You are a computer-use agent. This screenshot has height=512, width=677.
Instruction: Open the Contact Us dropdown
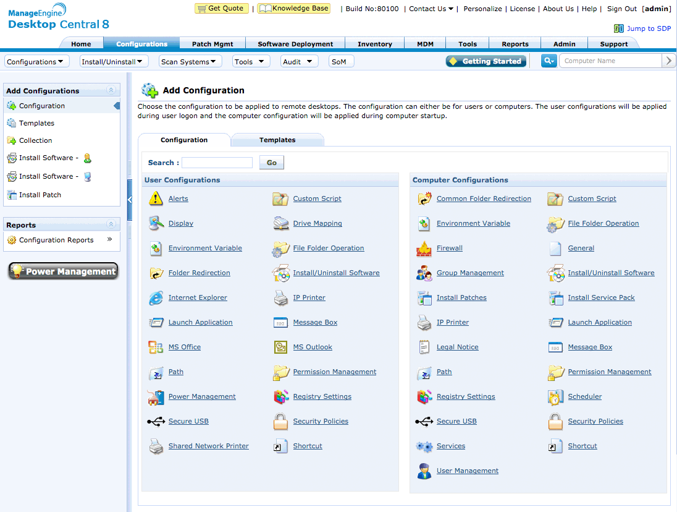[x=431, y=9]
